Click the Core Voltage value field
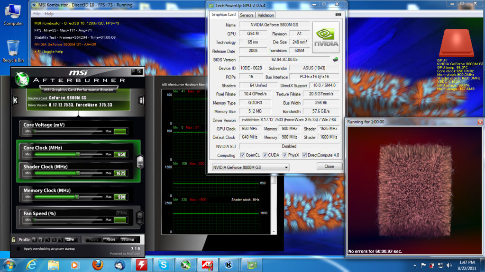 tap(120, 131)
